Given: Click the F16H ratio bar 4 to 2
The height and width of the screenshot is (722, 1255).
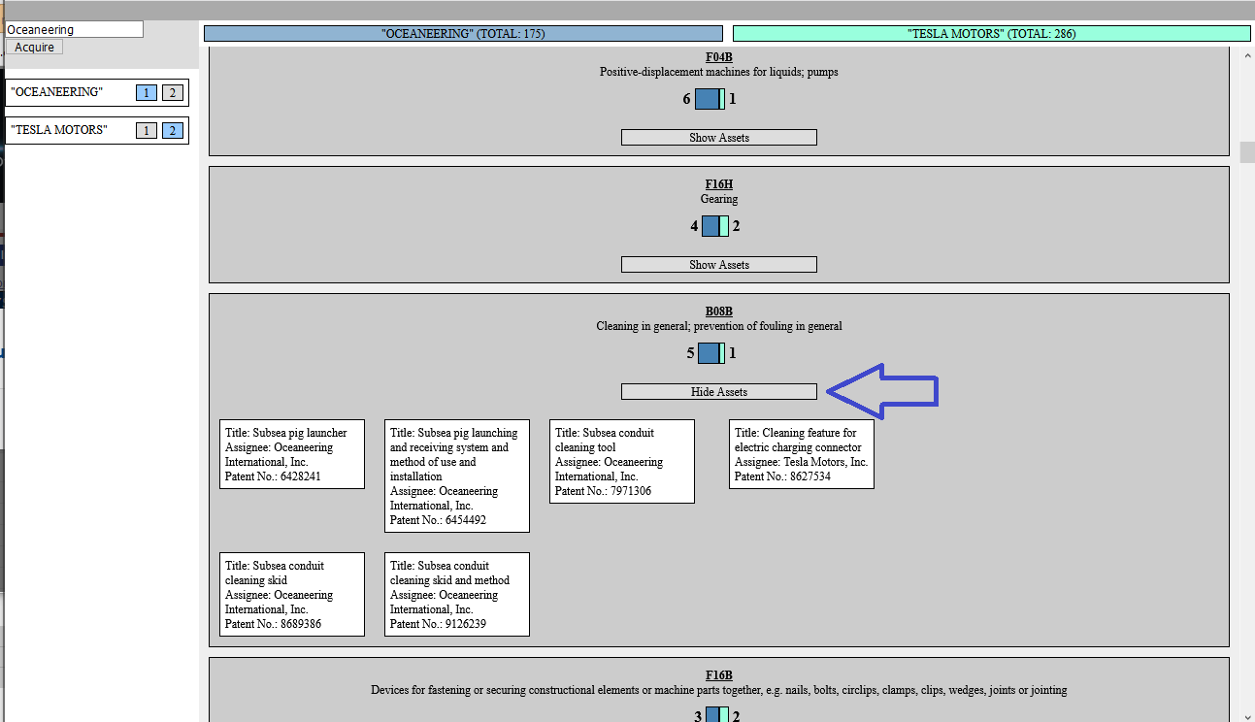Looking at the screenshot, I should coord(715,226).
